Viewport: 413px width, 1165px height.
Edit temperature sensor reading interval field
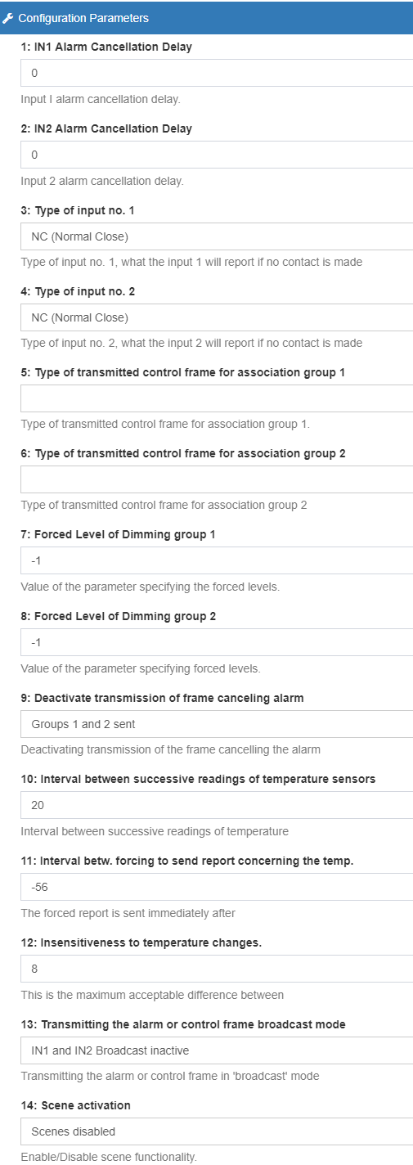[217, 805]
